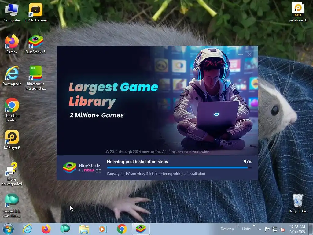The width and height of the screenshot is (313, 235).
Task: Click the Action Center flag tray icon
Action: pos(267,229)
